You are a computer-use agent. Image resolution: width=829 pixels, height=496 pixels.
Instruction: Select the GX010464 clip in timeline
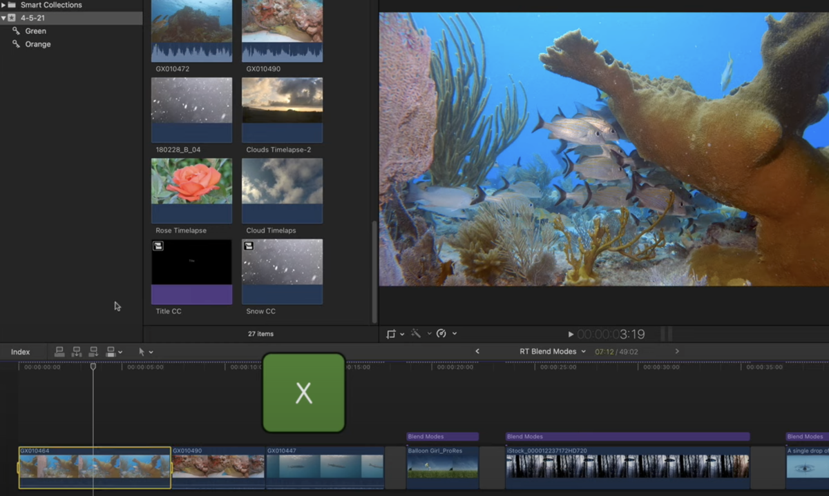pos(95,467)
